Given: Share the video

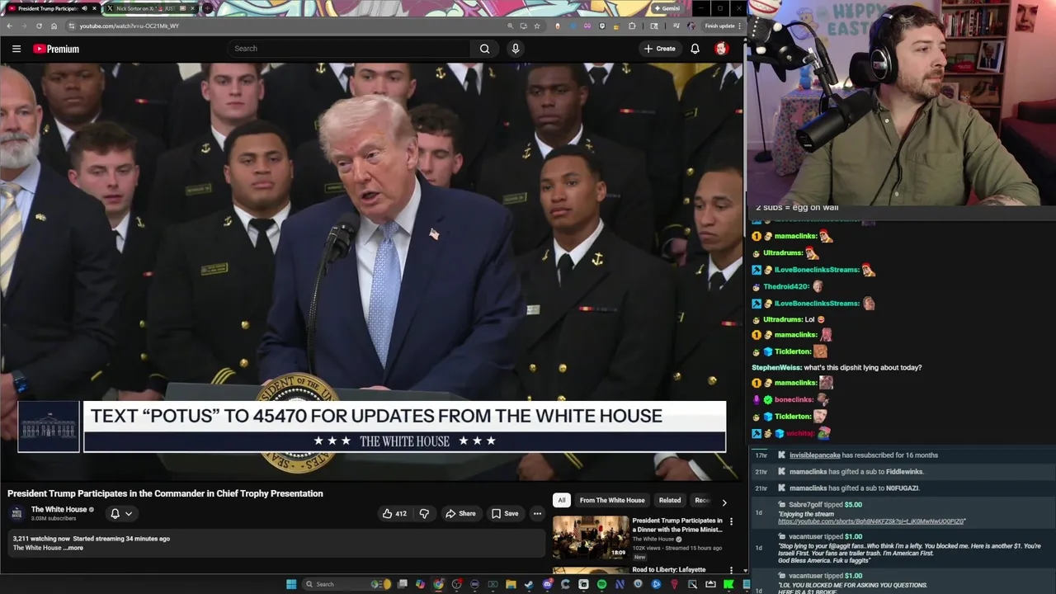Looking at the screenshot, I should [460, 513].
